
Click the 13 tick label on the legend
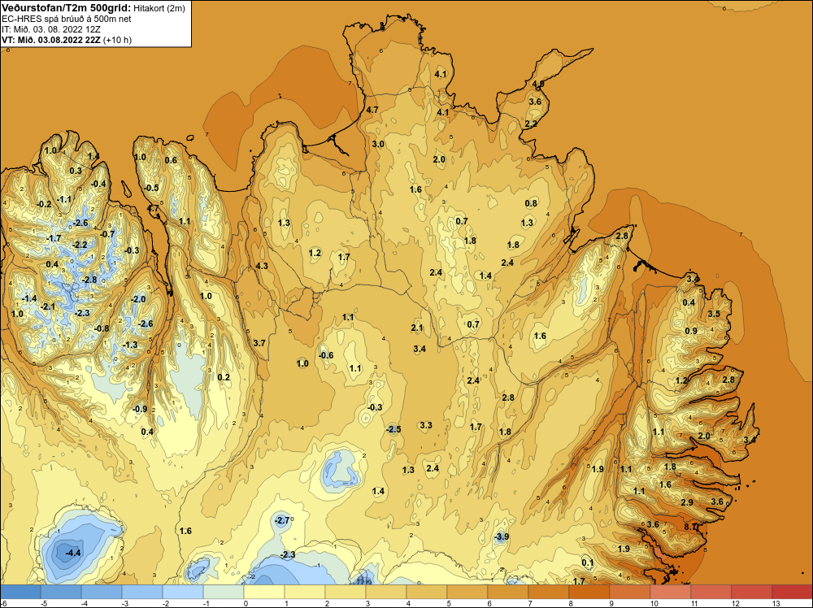[x=776, y=603]
